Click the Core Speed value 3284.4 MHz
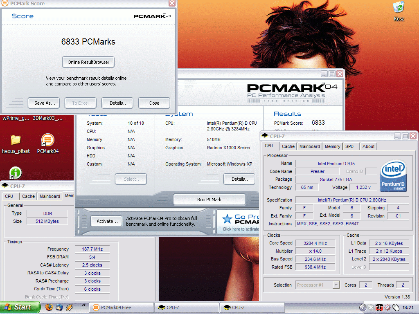419x314 pixels. (315, 243)
